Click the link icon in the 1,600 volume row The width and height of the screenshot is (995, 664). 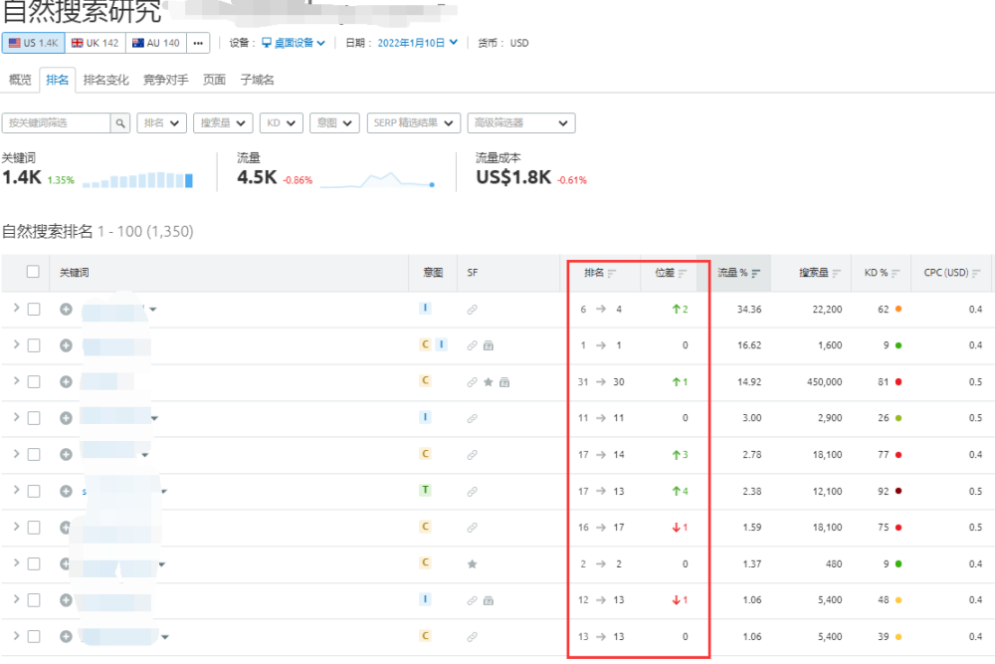(473, 345)
